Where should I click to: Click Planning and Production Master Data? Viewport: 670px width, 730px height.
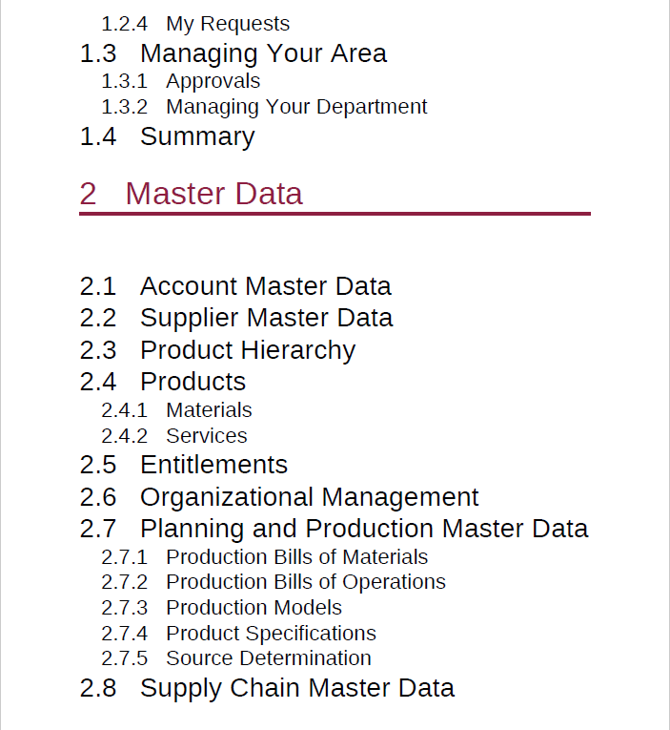364,529
